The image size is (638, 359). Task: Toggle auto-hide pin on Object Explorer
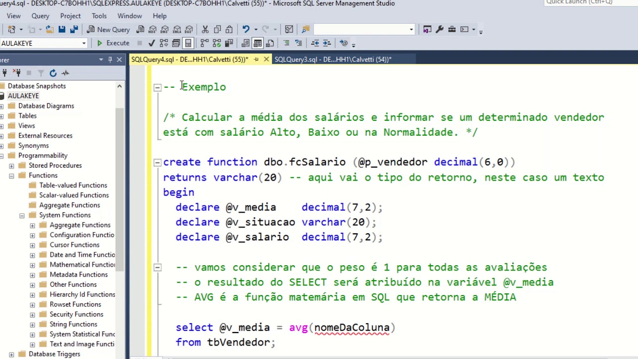pyautogui.click(x=110, y=59)
